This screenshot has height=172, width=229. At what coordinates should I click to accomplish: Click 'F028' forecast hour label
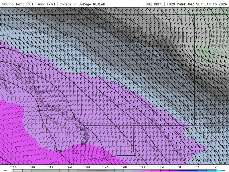coord(171,4)
